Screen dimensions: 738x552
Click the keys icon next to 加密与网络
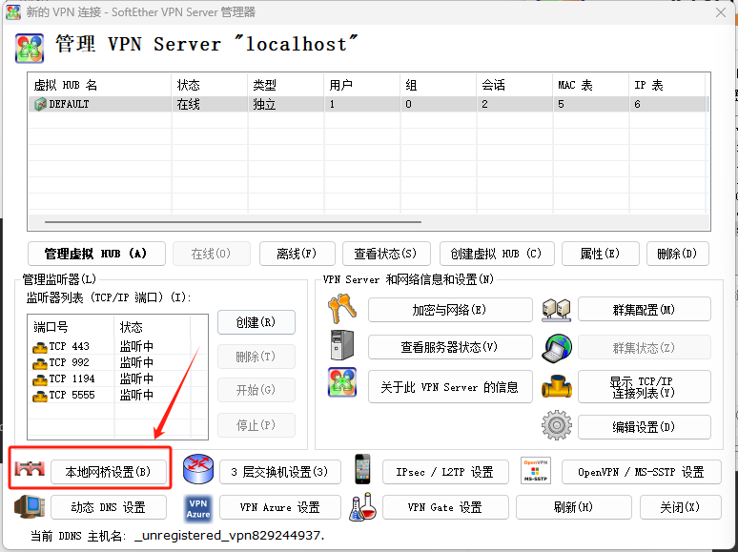point(342,309)
